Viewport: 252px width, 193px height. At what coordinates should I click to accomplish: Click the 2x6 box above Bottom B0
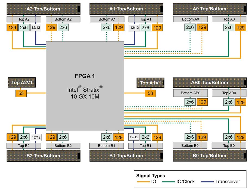click(x=190, y=137)
